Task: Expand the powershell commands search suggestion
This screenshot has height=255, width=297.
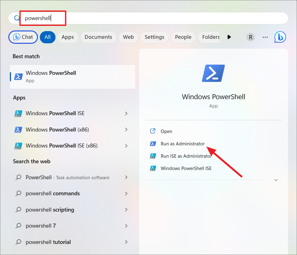Action: point(126,193)
